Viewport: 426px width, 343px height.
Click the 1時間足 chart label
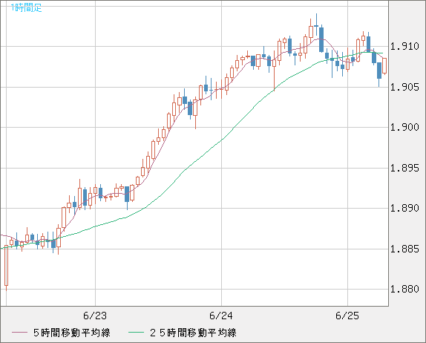click(x=27, y=7)
